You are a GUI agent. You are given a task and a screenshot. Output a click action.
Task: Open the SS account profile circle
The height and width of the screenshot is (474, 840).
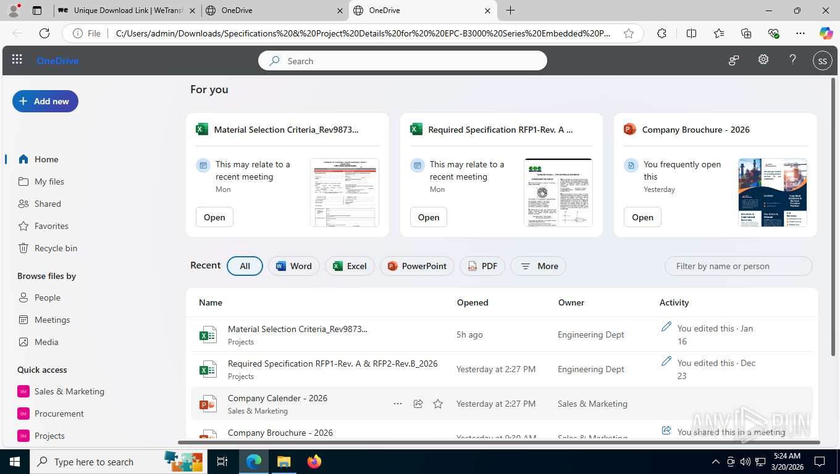pos(822,60)
